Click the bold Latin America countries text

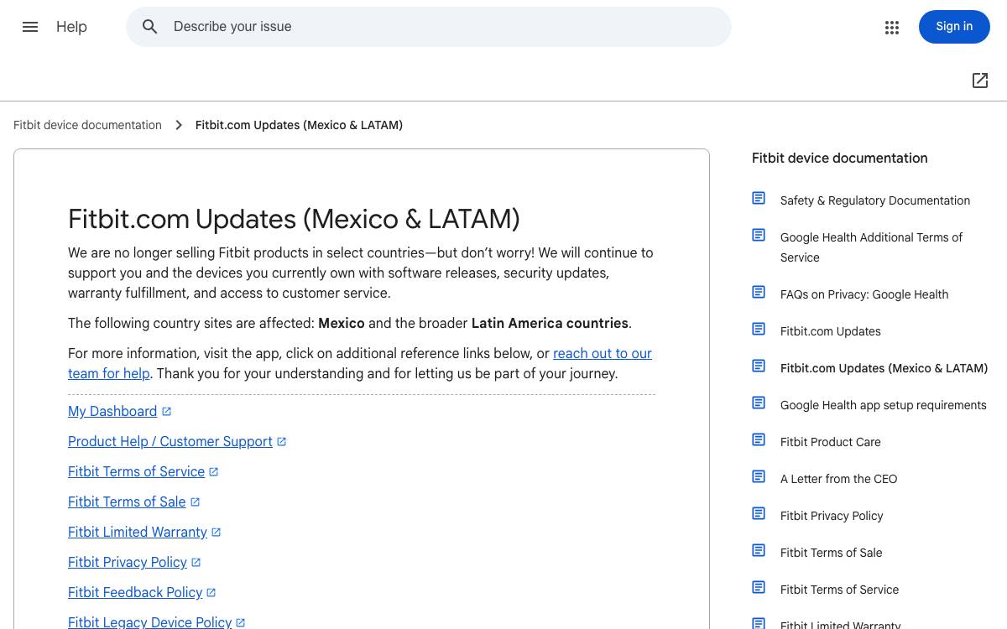[550, 323]
